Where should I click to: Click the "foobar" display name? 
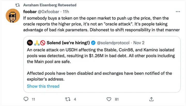(30, 12)
